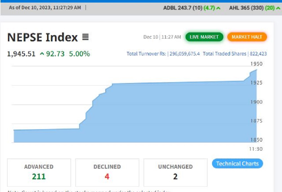Click the green up caret before 92.73
This screenshot has height=192, width=282.
tap(42, 54)
